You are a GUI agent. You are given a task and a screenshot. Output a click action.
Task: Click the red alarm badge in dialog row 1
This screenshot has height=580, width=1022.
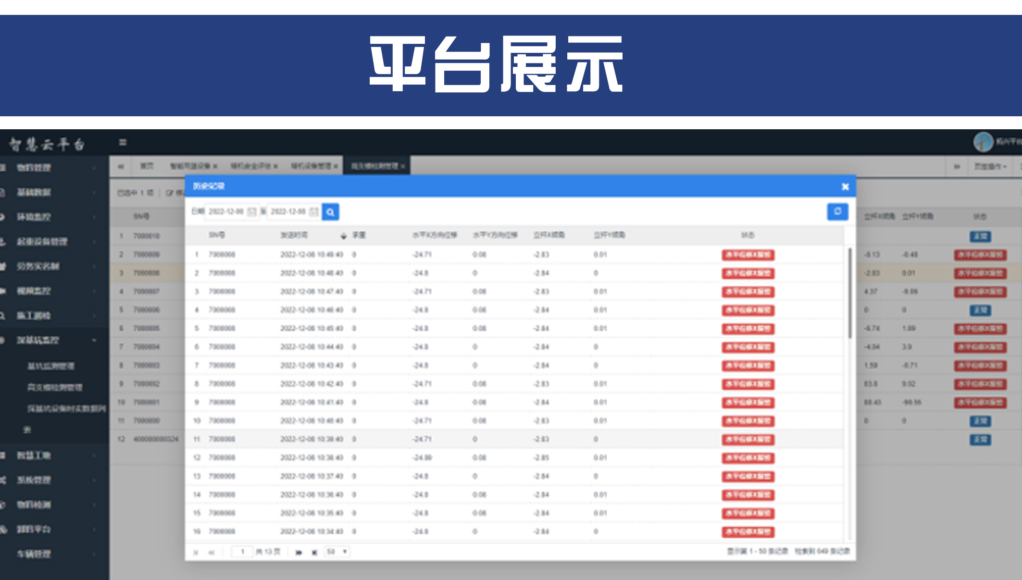(x=748, y=255)
